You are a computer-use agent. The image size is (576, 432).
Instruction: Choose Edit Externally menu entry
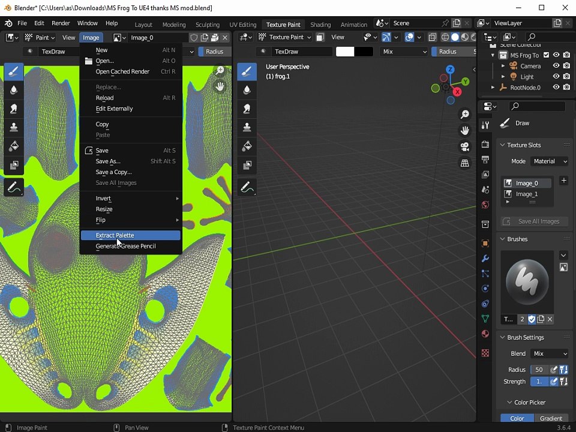pyautogui.click(x=130, y=109)
